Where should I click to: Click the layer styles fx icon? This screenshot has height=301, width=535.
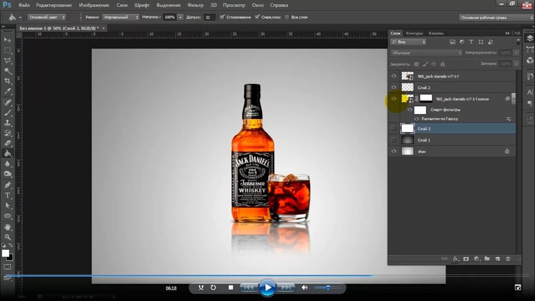[x=456, y=259]
